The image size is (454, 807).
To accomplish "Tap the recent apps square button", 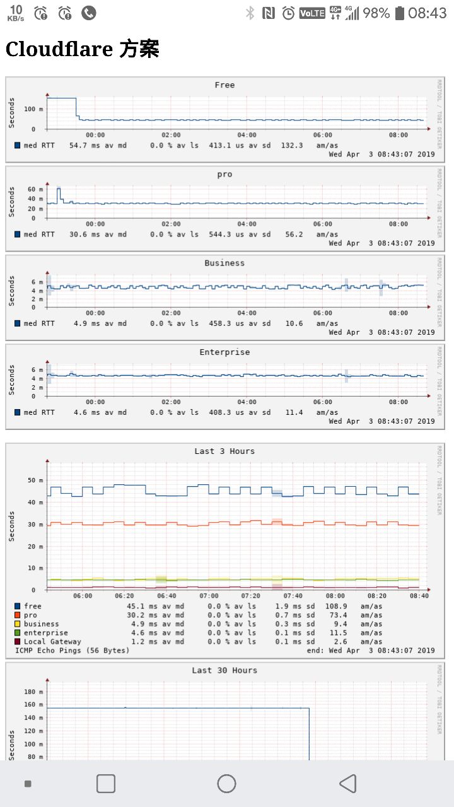I will click(106, 784).
